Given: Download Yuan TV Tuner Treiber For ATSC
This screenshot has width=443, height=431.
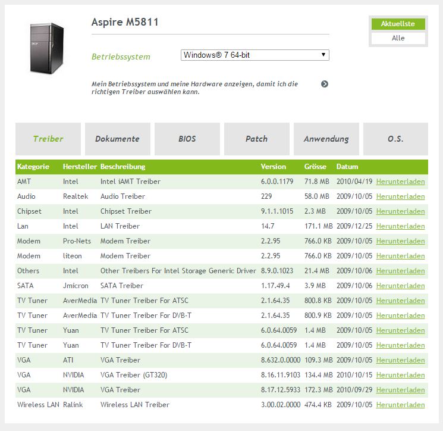Looking at the screenshot, I should pyautogui.click(x=400, y=330).
